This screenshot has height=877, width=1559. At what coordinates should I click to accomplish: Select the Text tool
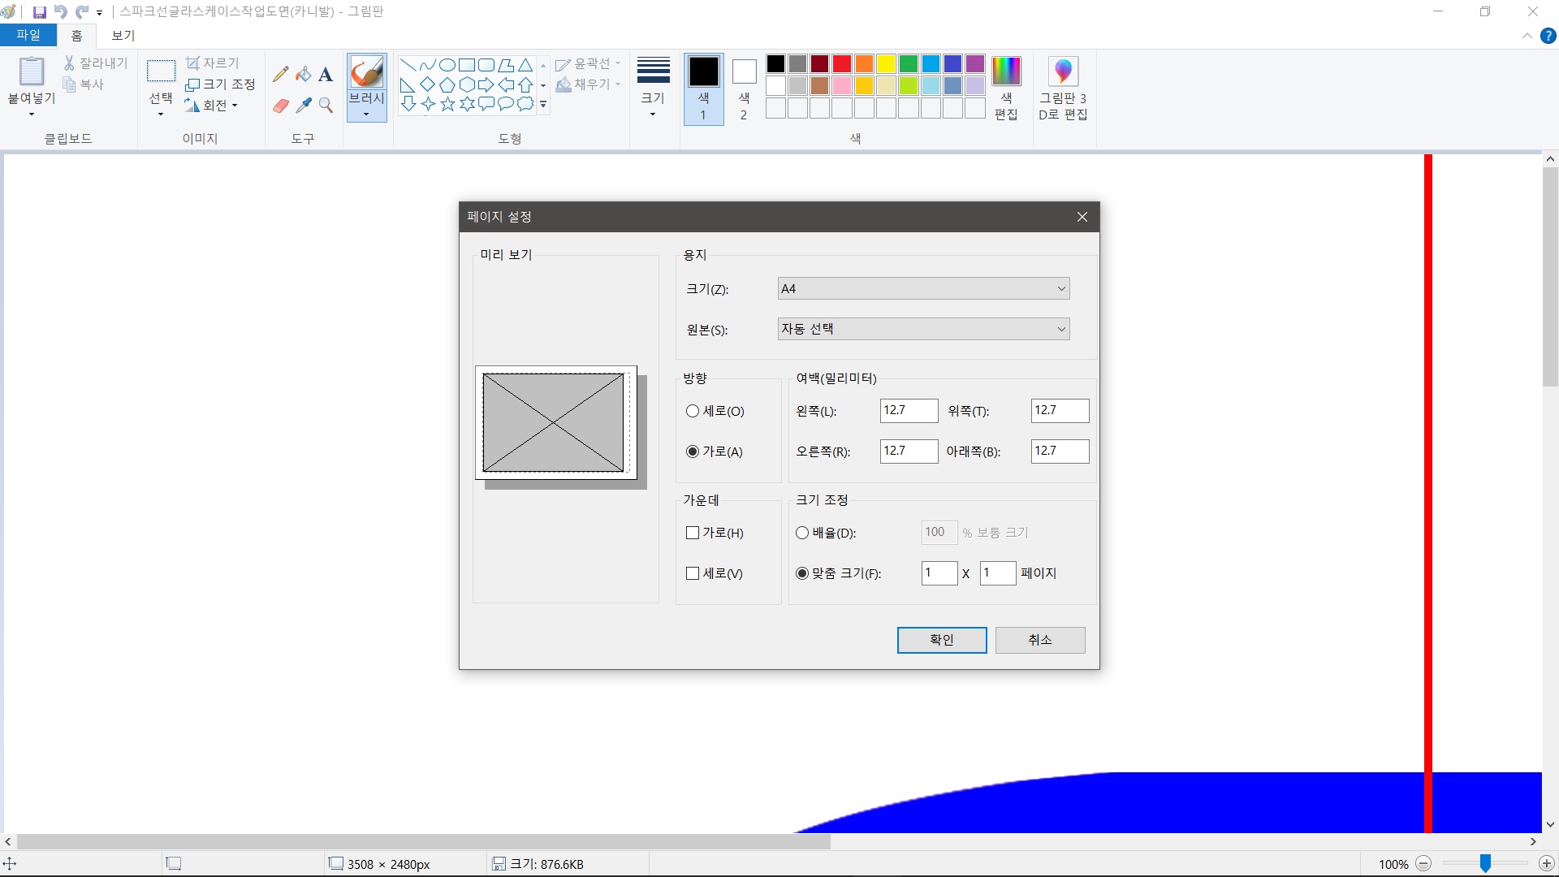tap(326, 75)
